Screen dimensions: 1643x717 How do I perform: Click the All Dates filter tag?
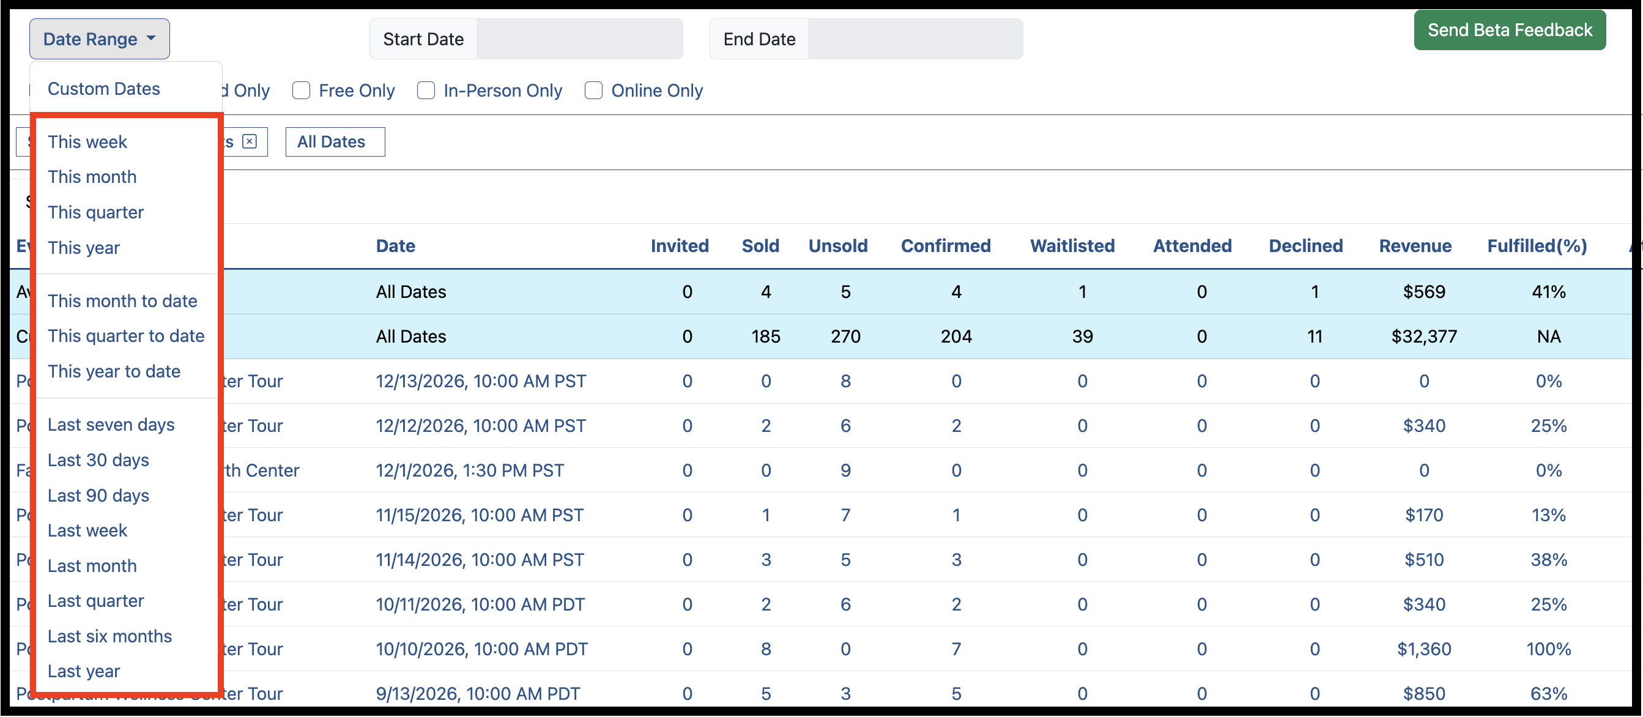335,141
